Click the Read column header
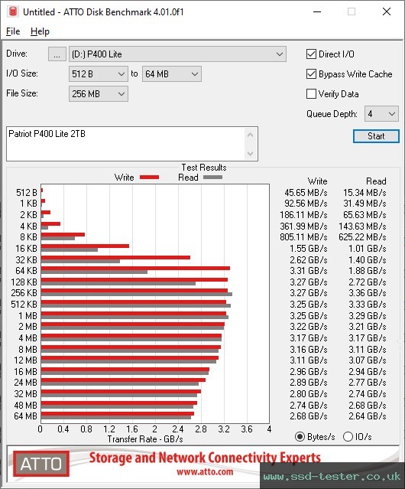Viewport: 405px width, 489px height. pos(376,181)
